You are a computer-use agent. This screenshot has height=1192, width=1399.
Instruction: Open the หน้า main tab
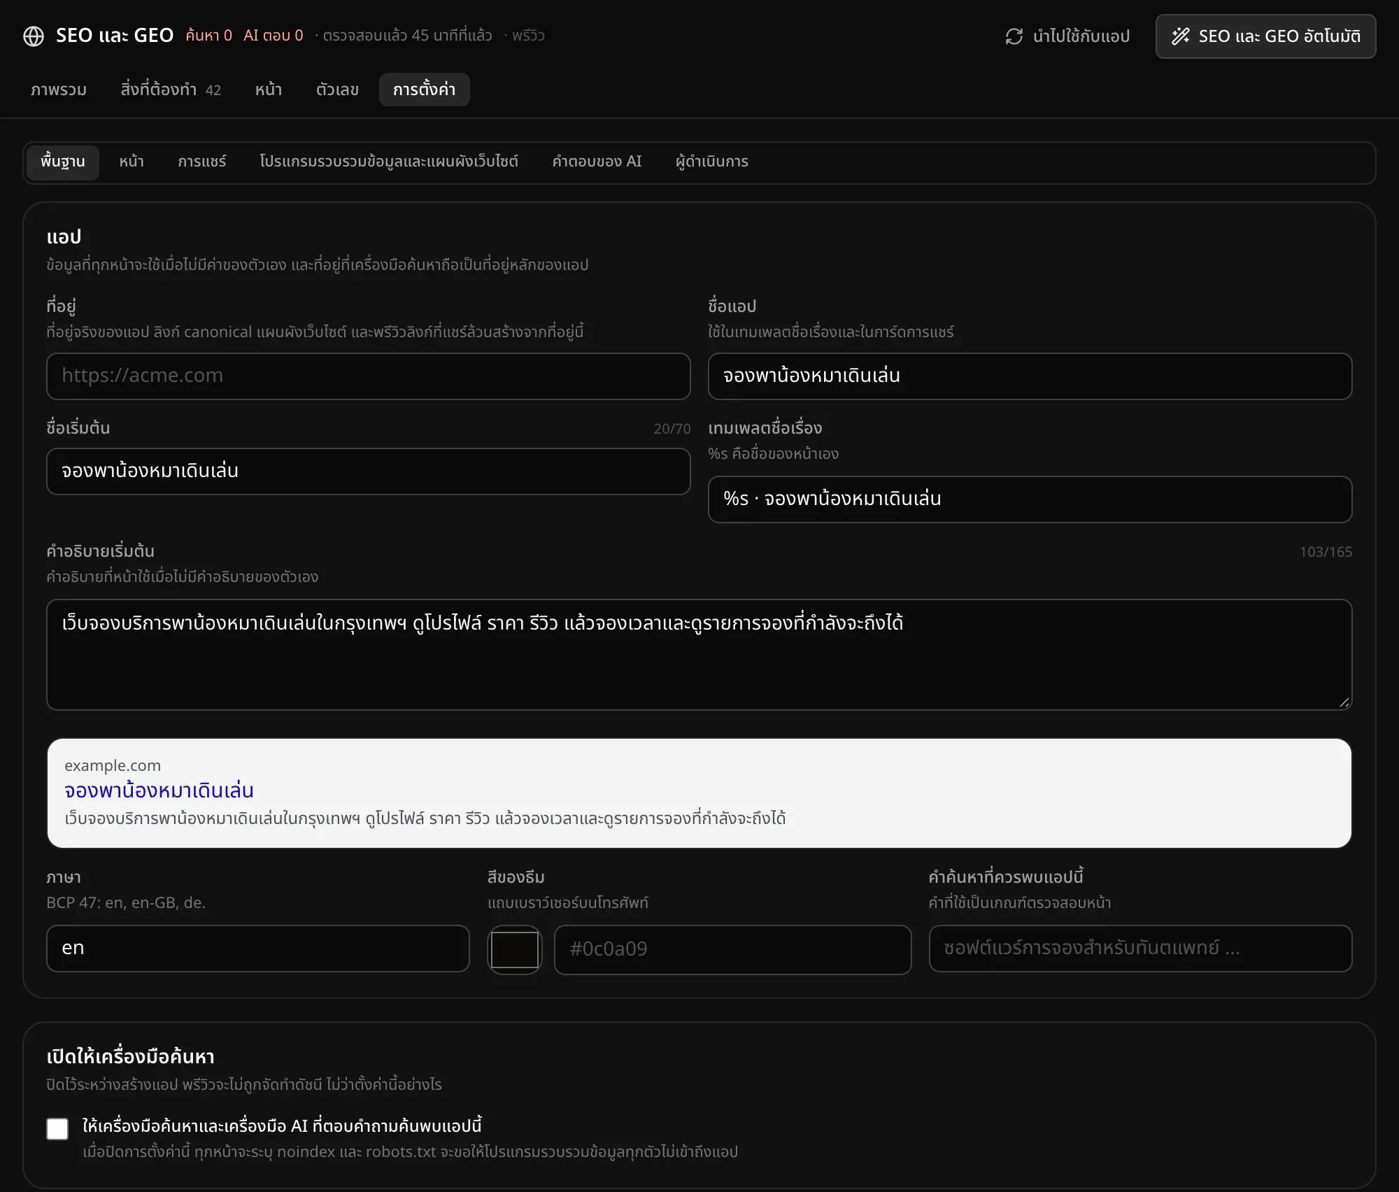(269, 90)
